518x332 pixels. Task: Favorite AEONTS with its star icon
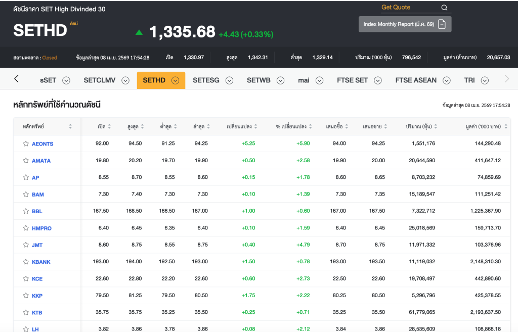click(x=26, y=144)
